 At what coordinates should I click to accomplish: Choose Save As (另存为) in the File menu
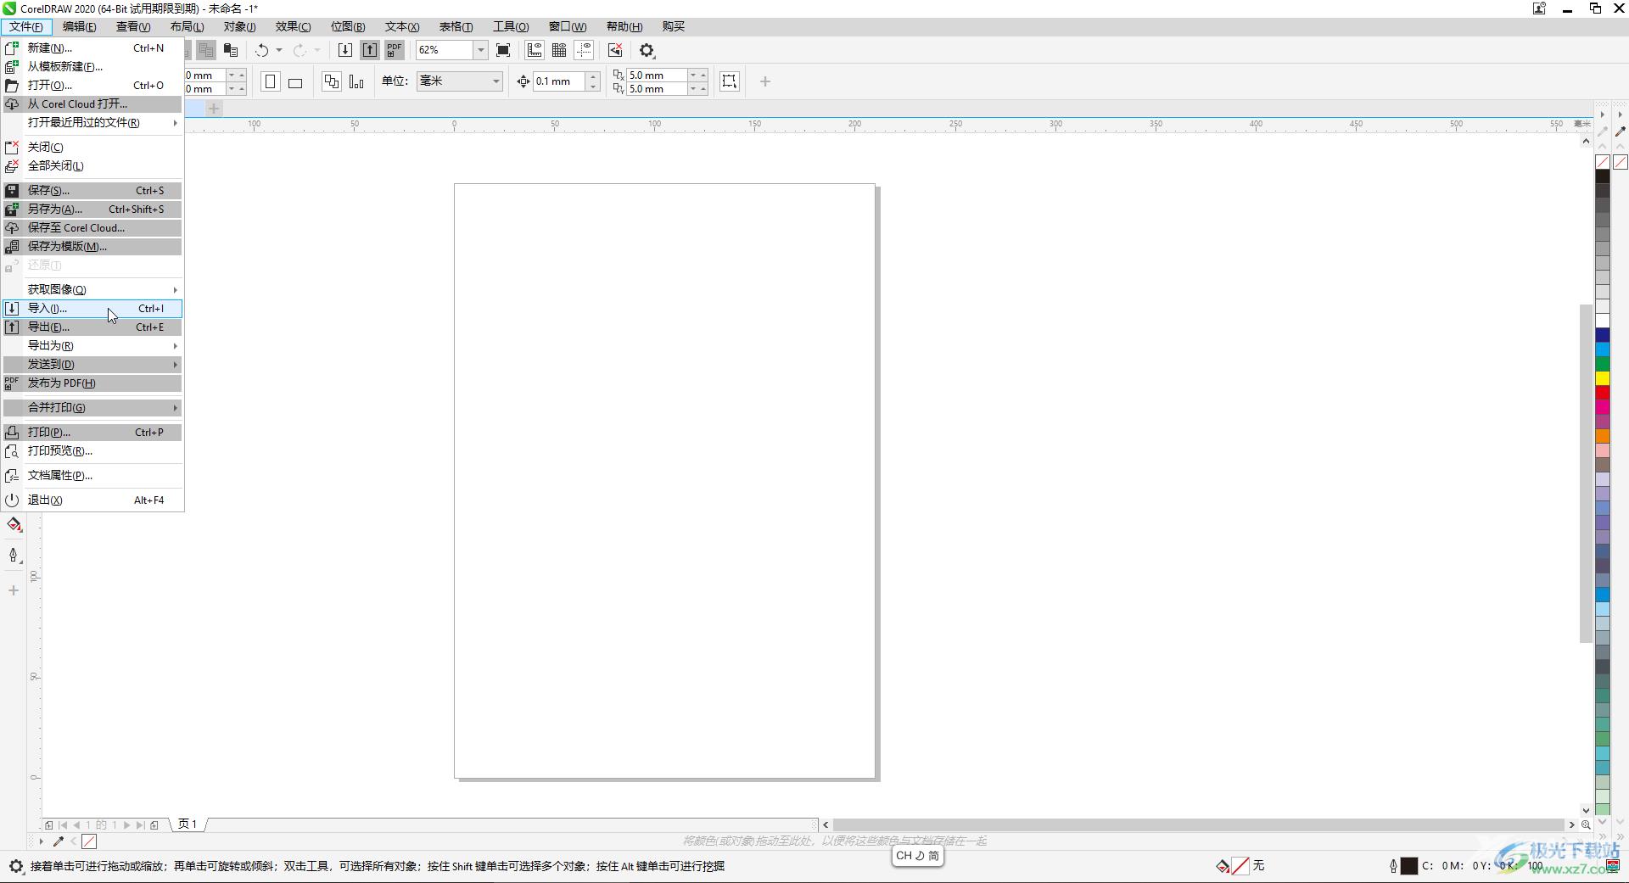[92, 210]
